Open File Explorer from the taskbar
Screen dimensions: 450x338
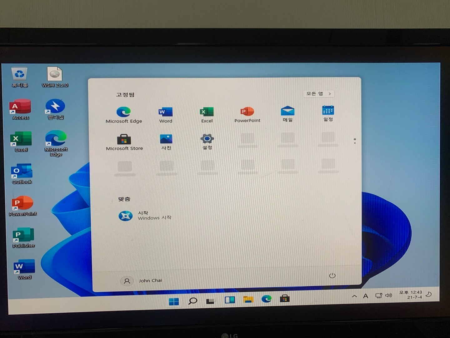(x=248, y=300)
